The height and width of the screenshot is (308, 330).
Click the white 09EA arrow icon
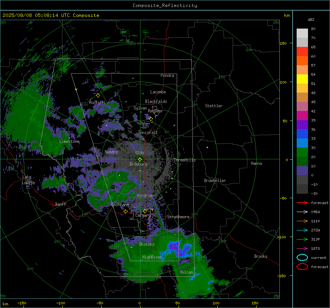[x=302, y=212]
